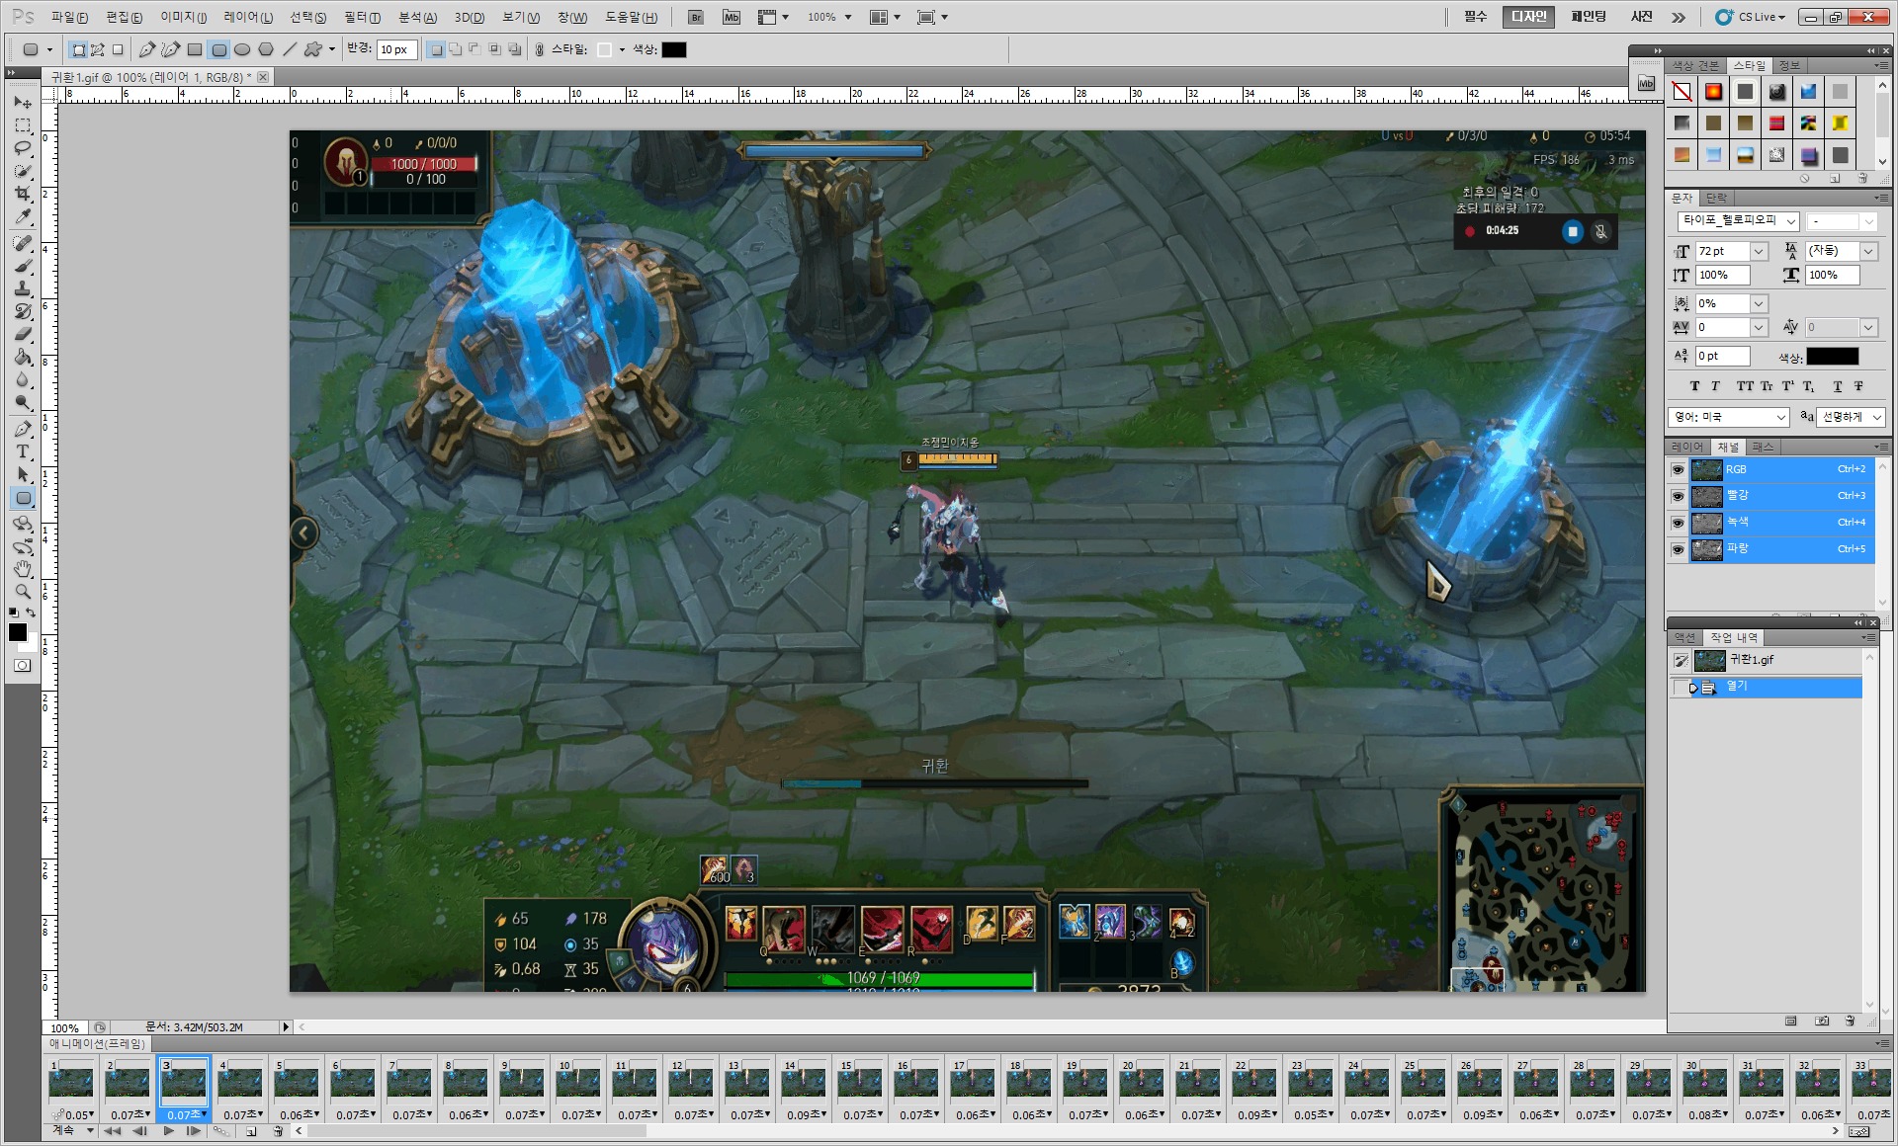The image size is (1898, 1146).
Task: Toggle the link layer style chain icon
Action: pyautogui.click(x=540, y=49)
